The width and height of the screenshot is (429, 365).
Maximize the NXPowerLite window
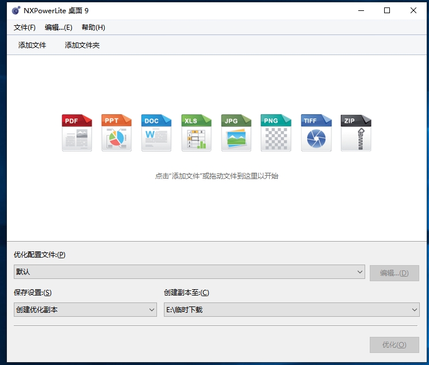coord(387,10)
